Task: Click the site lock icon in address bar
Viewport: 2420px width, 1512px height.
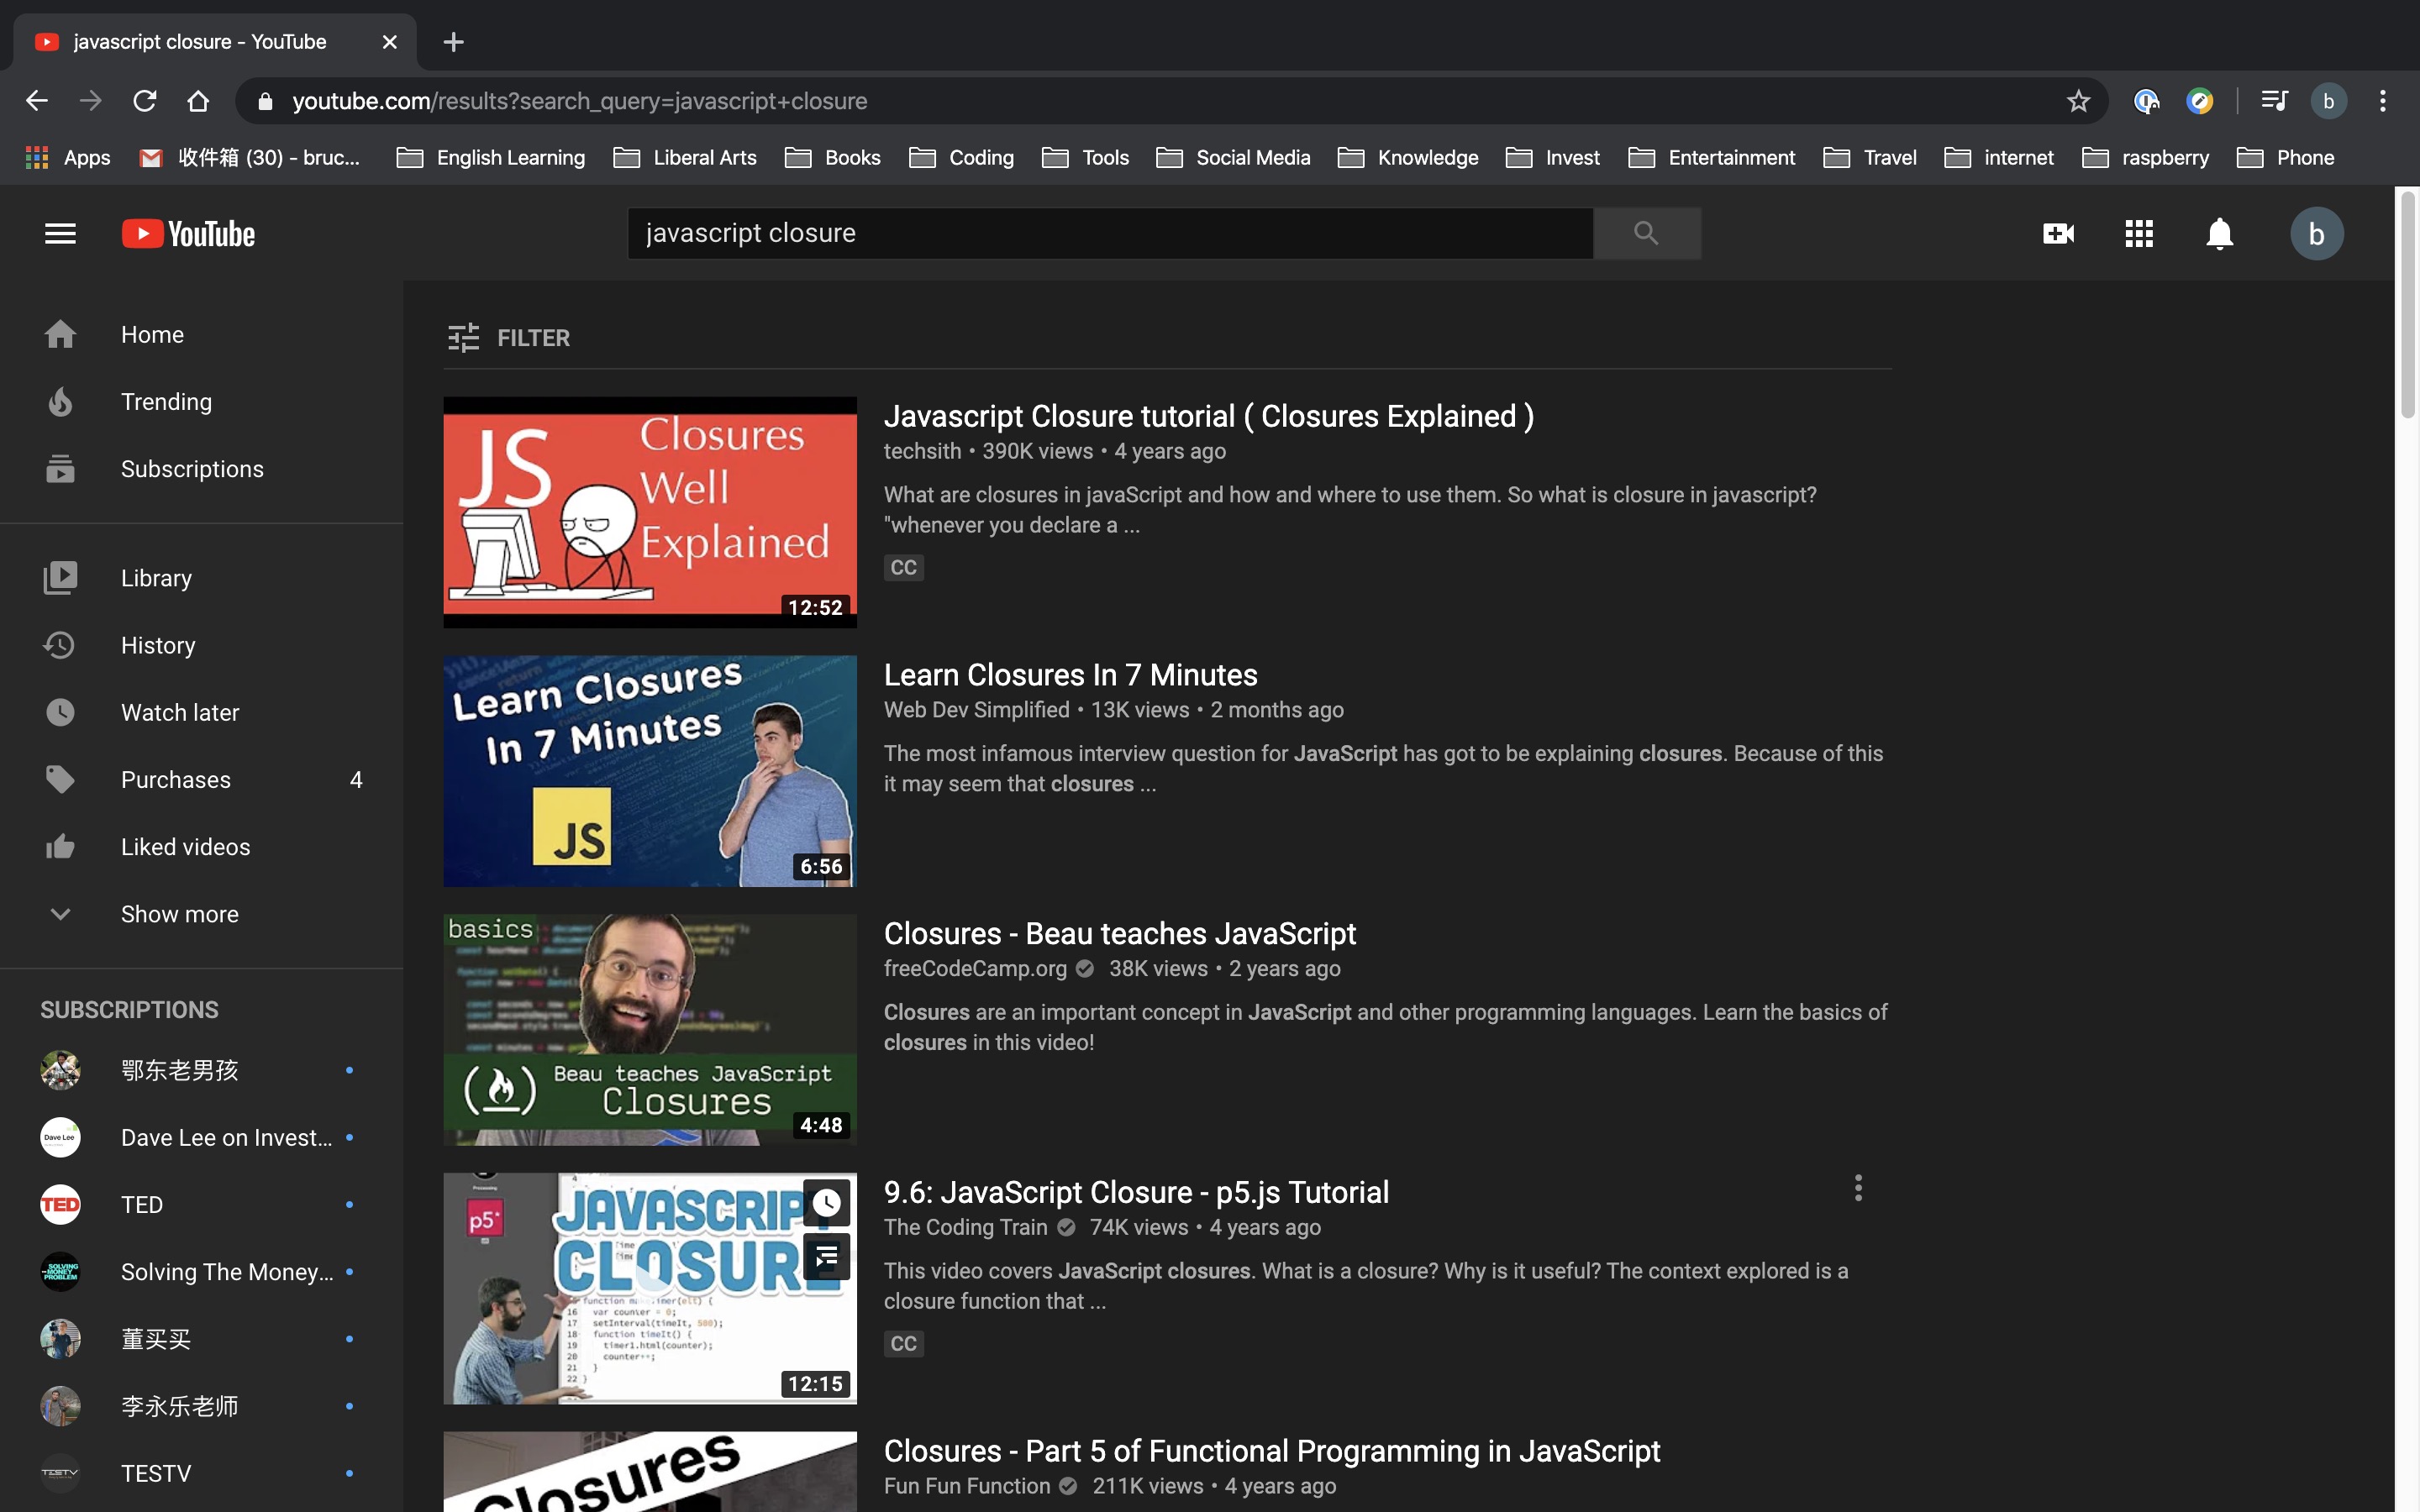Action: [265, 101]
